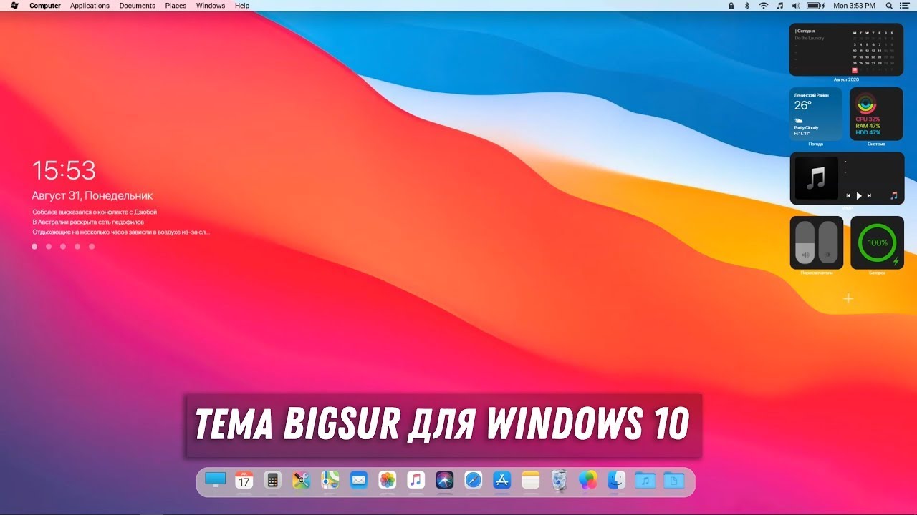This screenshot has height=515, width=917.
Task: Open headline starting 'Отдыхающие на несколько часов'
Action: click(120, 232)
